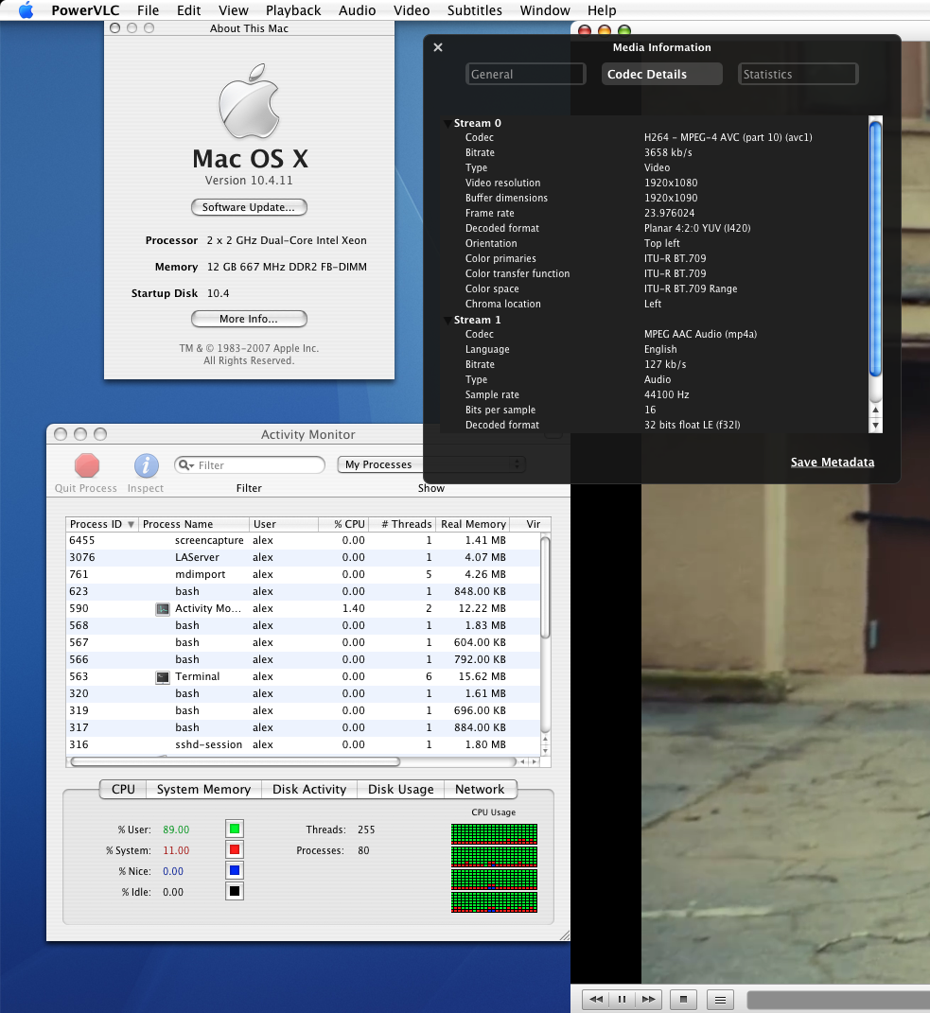Open the PowerVLC application menu
Viewport: 930px width, 1013px height.
(x=85, y=10)
